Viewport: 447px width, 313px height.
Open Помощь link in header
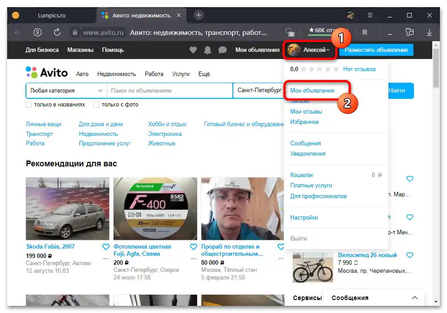(113, 50)
